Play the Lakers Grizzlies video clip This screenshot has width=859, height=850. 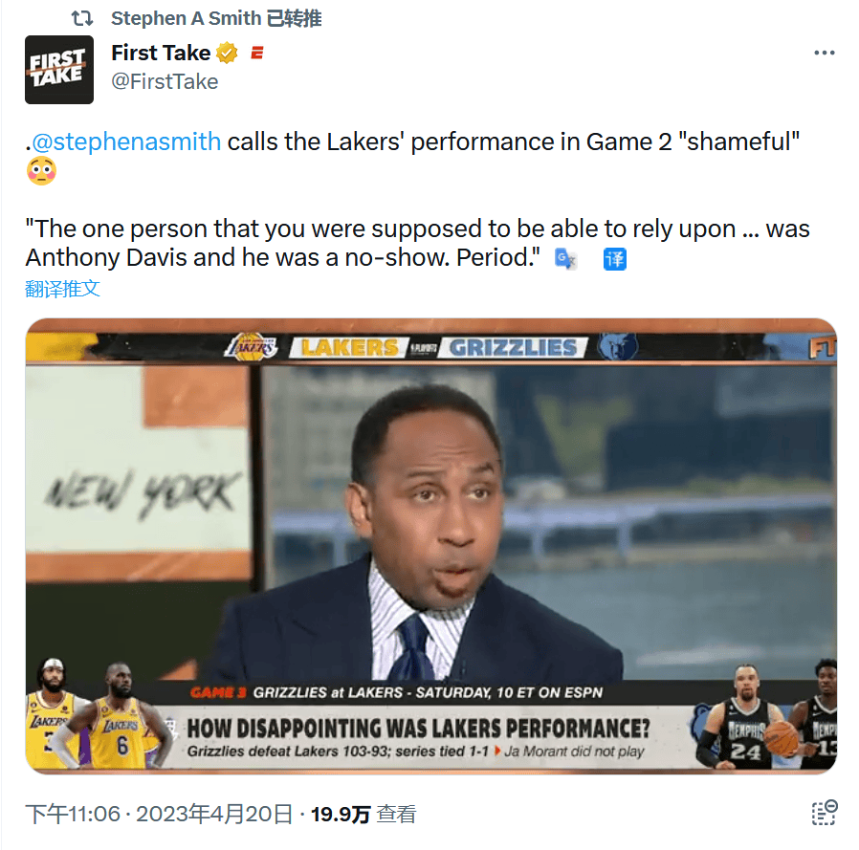point(431,546)
